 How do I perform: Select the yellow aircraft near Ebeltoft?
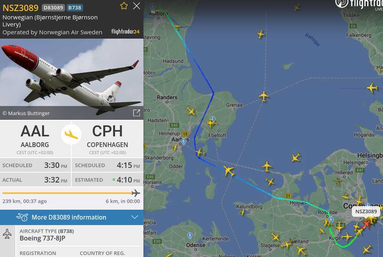coord(212,123)
